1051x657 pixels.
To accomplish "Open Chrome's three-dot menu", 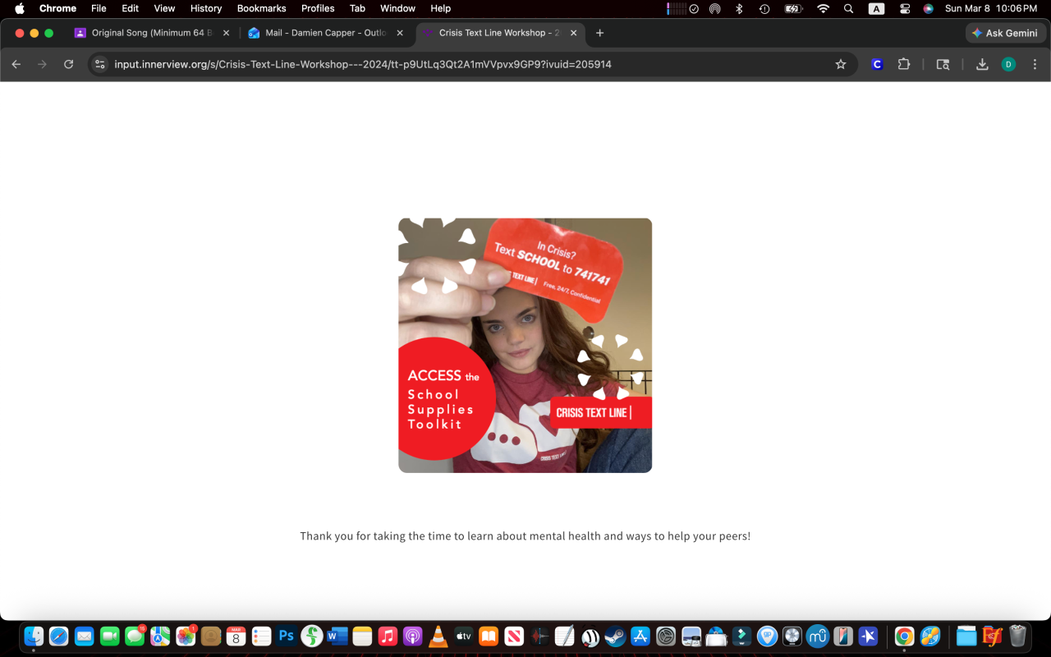I will click(1035, 64).
